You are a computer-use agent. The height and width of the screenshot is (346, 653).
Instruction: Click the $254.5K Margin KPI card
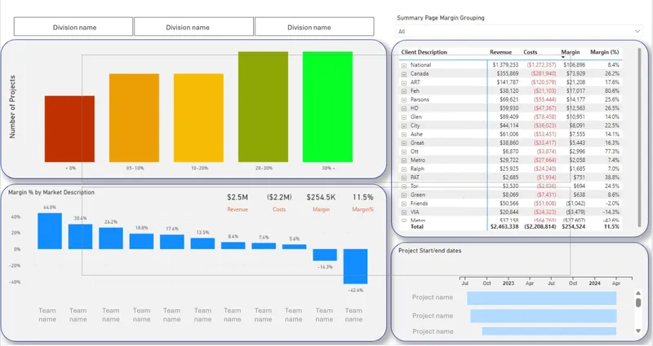pos(321,202)
